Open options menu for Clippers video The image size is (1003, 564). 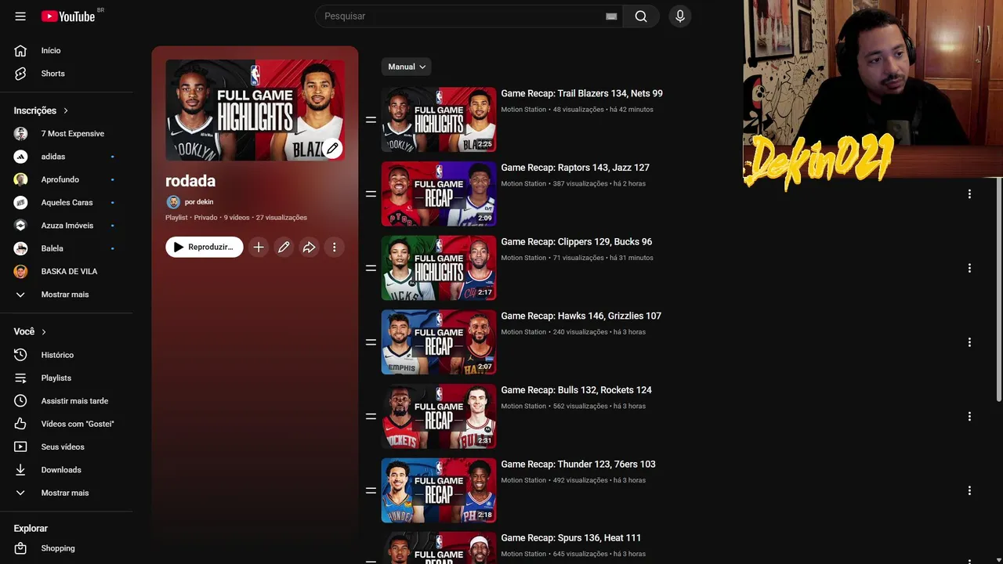point(969,268)
